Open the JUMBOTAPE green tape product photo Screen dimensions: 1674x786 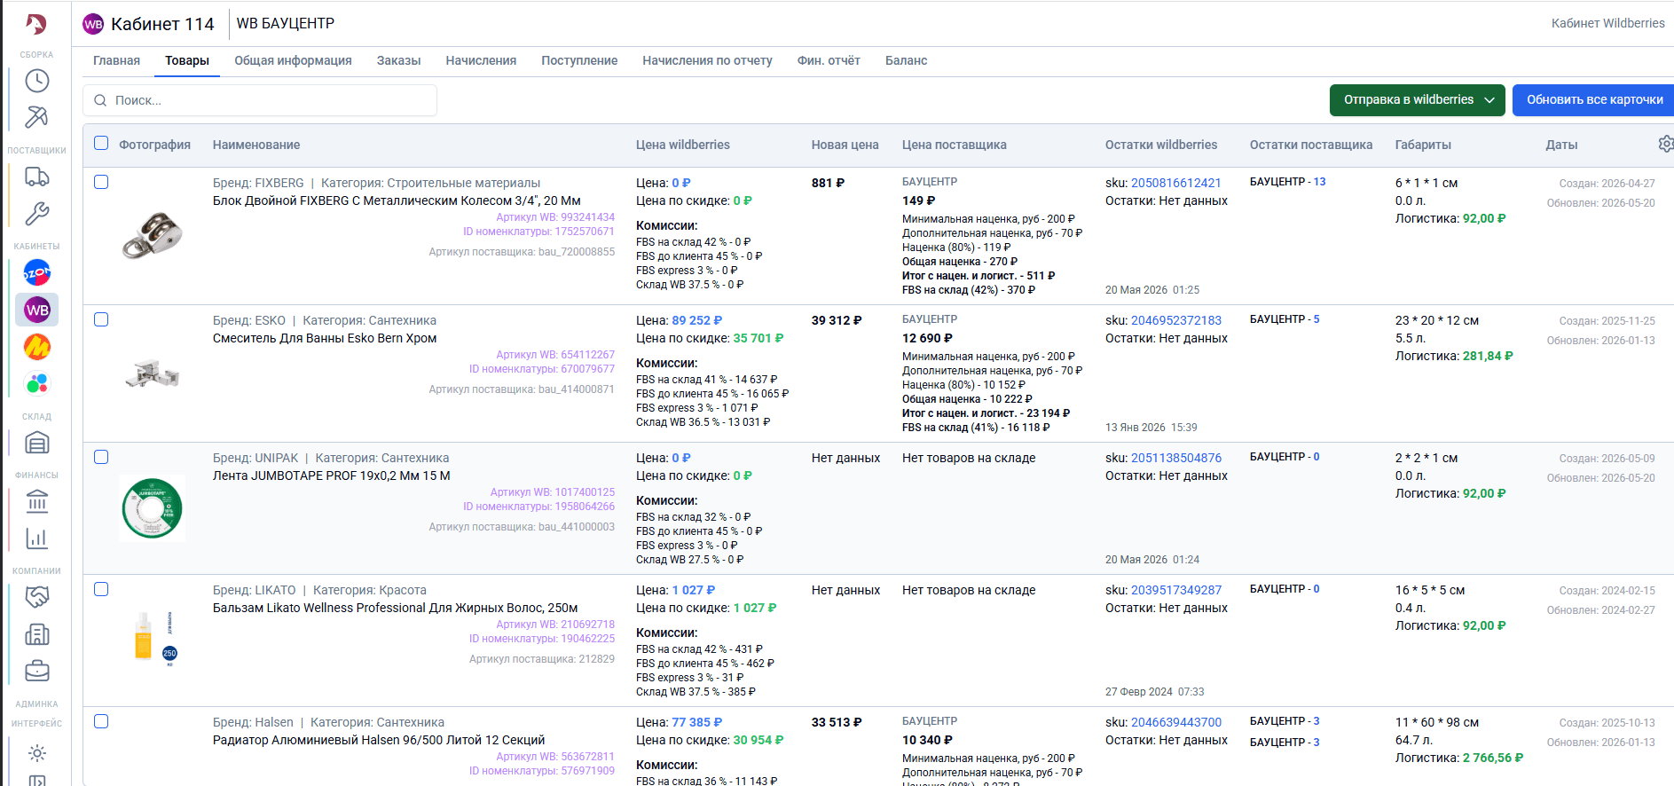coord(153,508)
